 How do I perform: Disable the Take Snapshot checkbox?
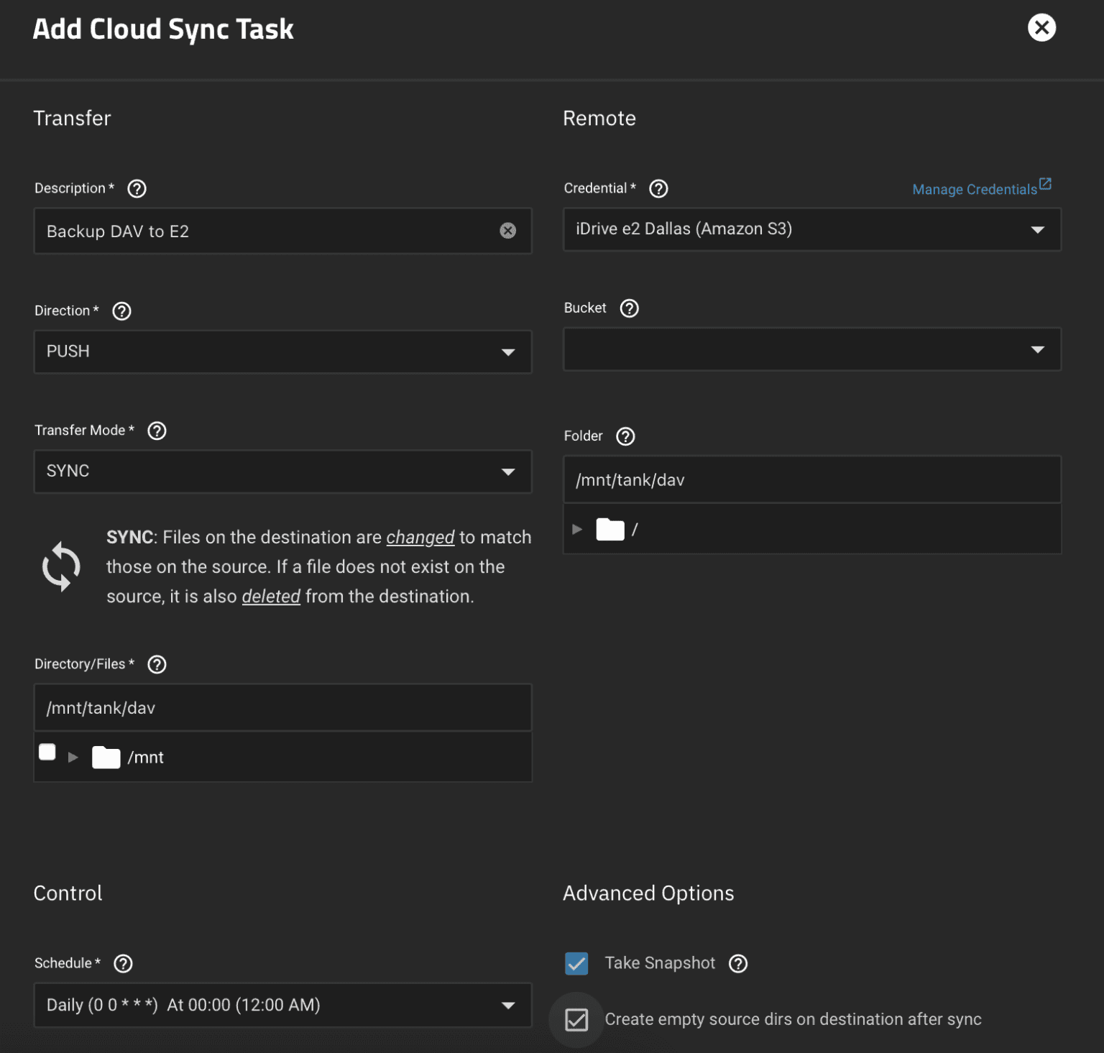coord(576,963)
